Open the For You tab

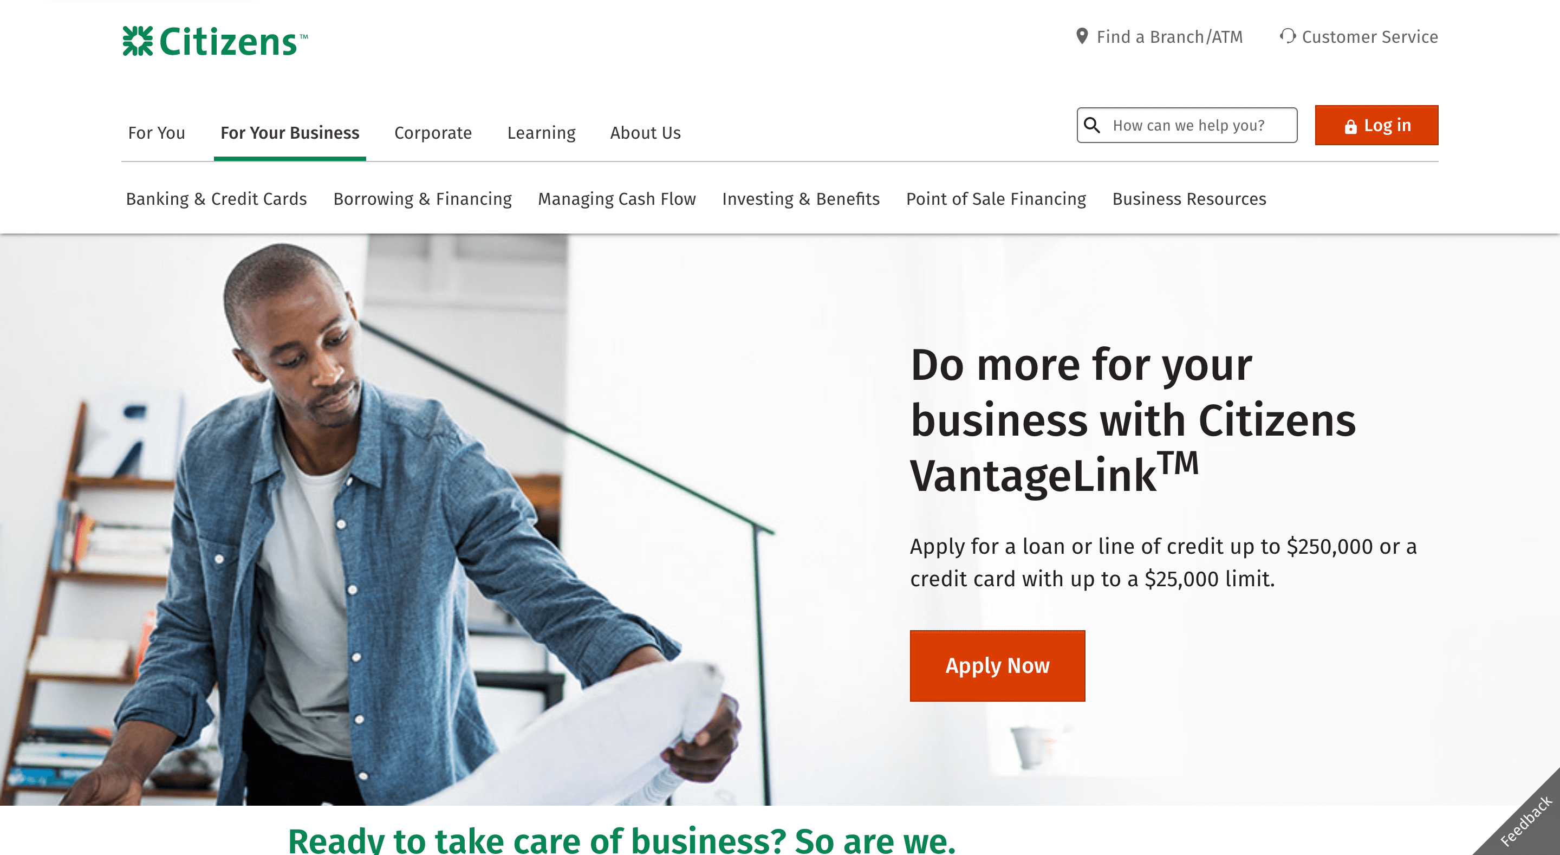156,133
